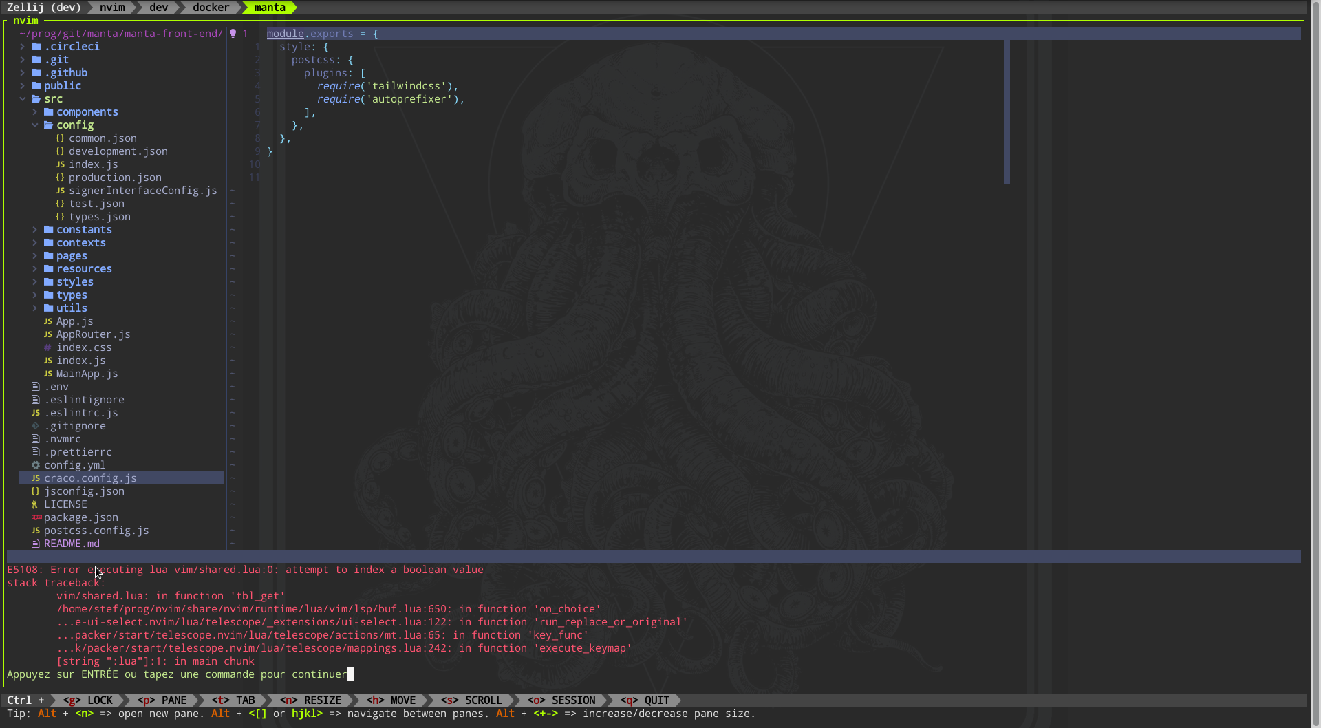The image size is (1321, 728).
Task: Click the gear icon beside config.yml
Action: (x=35, y=465)
